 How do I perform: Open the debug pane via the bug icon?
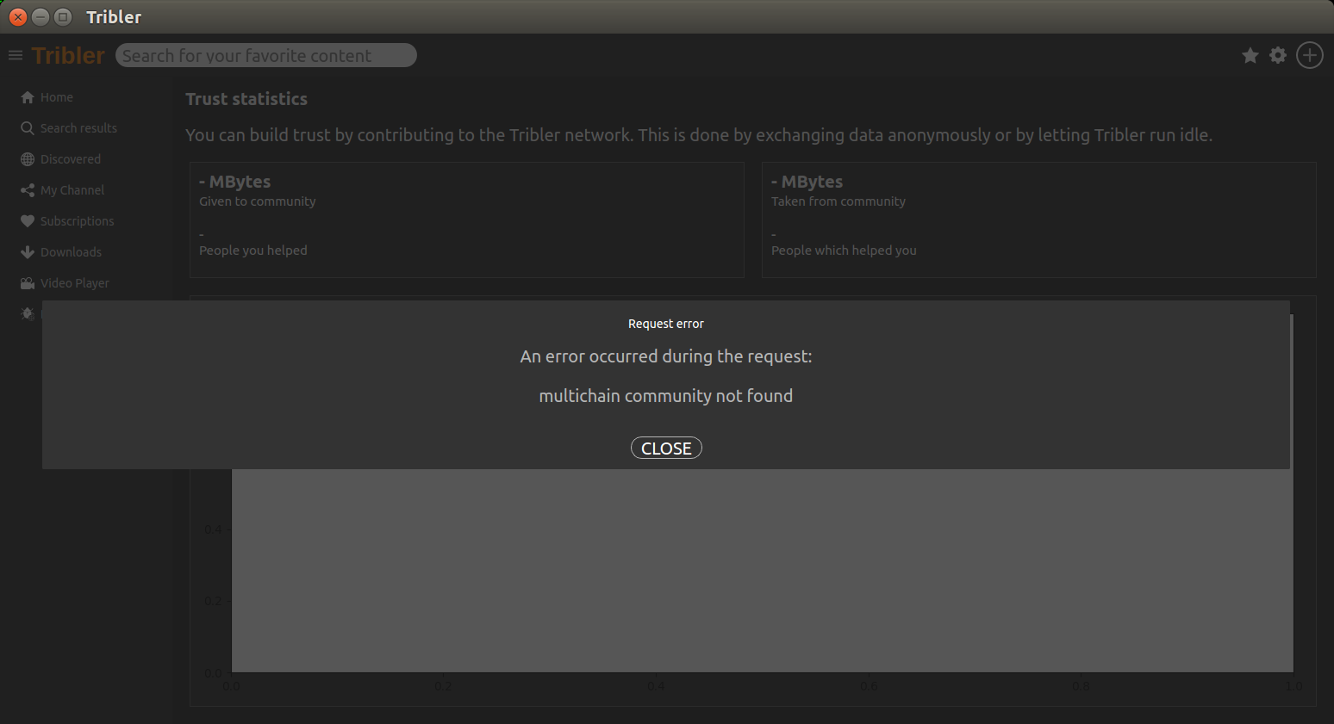[27, 313]
